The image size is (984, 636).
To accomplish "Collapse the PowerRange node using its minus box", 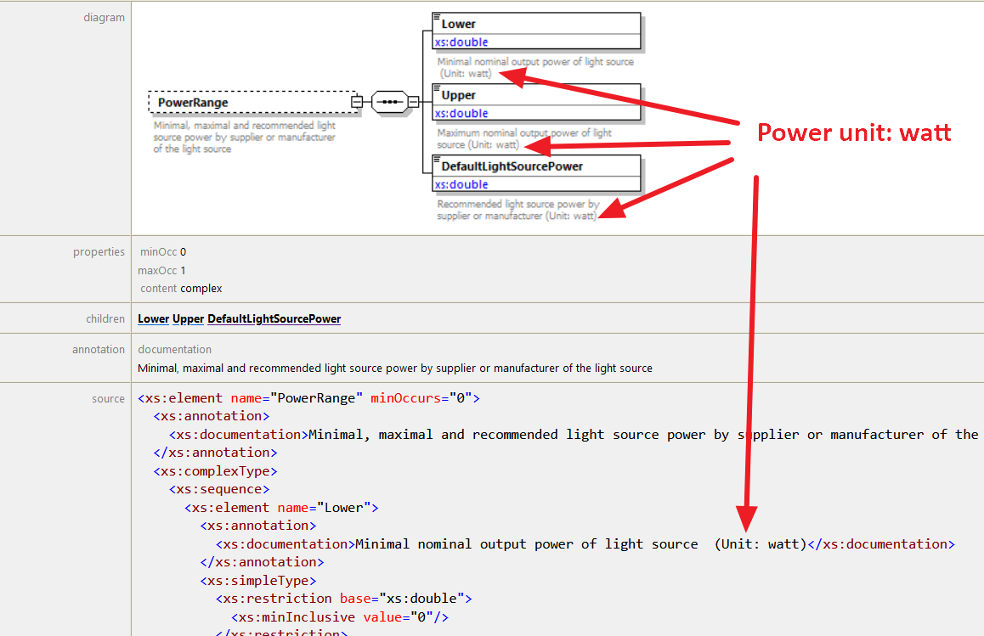I will coord(356,102).
